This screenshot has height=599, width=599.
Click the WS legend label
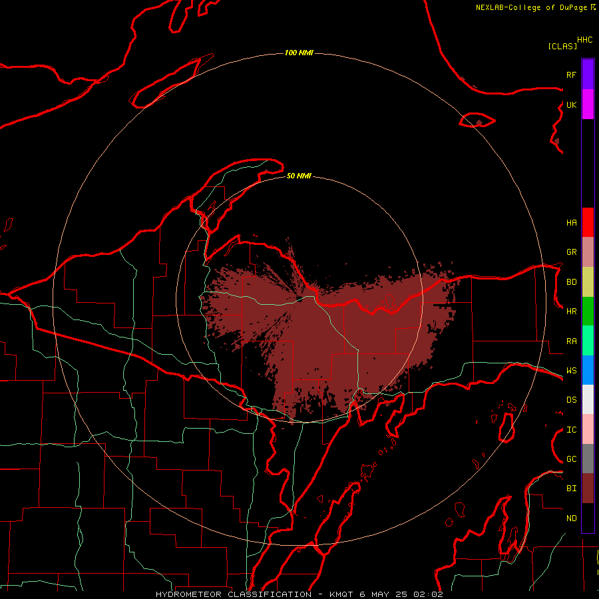[x=571, y=371]
